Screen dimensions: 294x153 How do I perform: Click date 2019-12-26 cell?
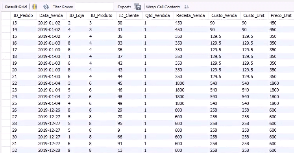tap(49, 110)
